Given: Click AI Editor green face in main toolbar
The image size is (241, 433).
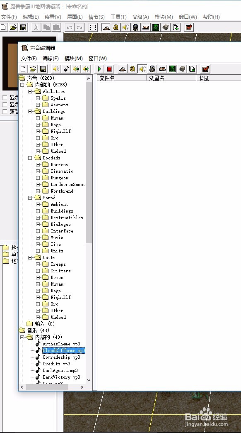Looking at the screenshot, I should (x=156, y=27).
